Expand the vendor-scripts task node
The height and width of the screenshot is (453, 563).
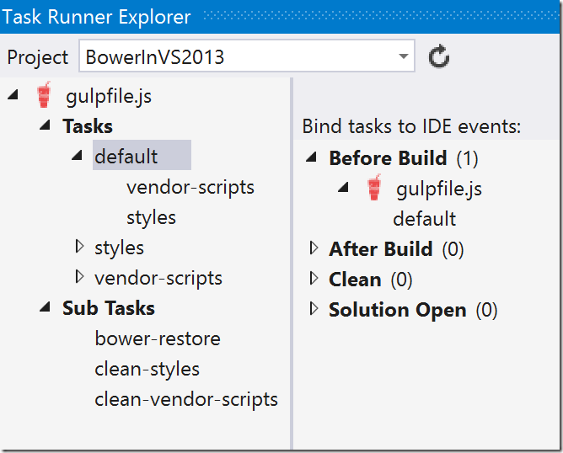pyautogui.click(x=79, y=278)
